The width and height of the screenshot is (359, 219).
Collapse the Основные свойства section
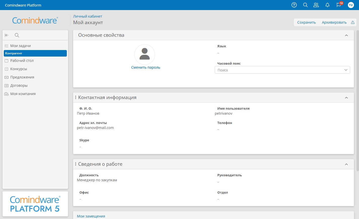pos(346,35)
